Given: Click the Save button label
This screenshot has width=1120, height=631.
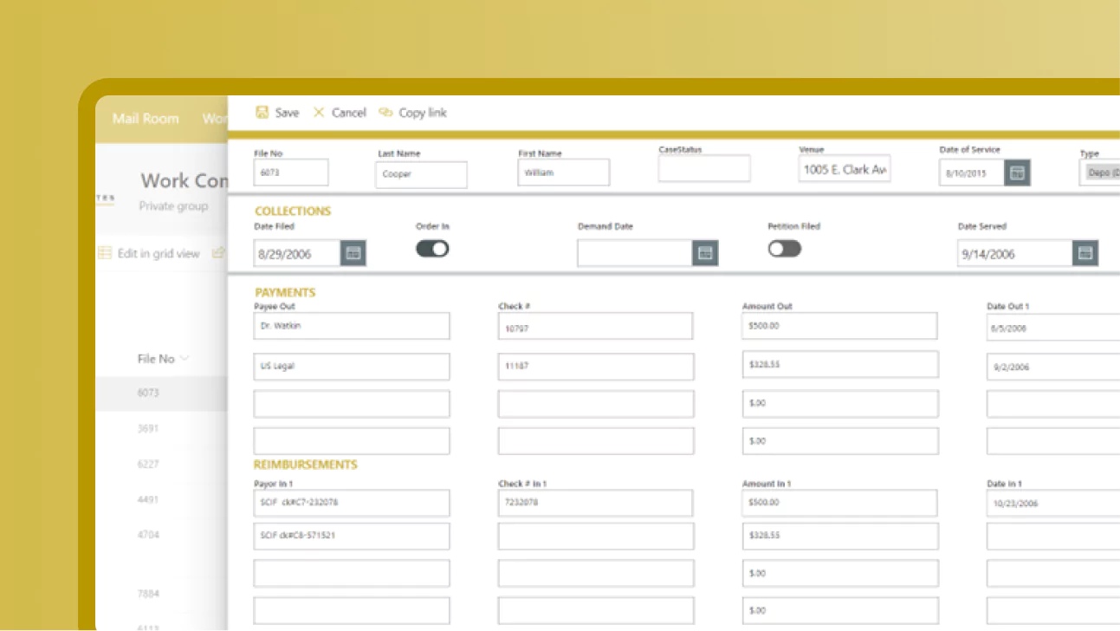Looking at the screenshot, I should (287, 113).
